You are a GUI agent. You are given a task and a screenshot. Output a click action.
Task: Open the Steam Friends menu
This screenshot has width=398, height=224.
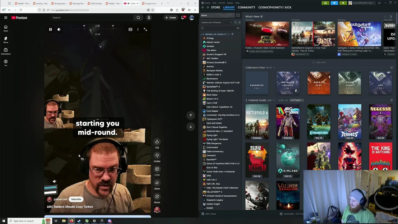222,3
